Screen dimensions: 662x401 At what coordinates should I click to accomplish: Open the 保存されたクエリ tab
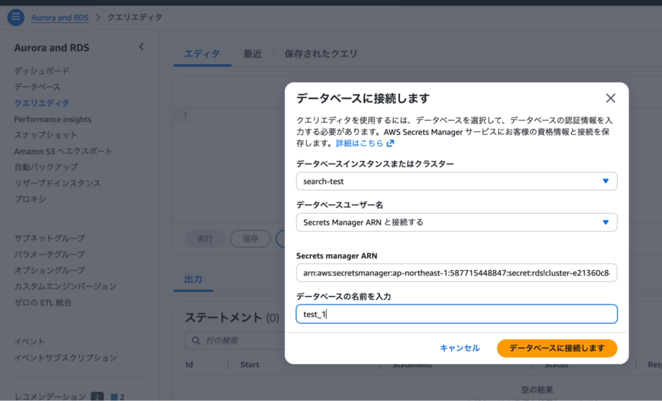pyautogui.click(x=321, y=54)
